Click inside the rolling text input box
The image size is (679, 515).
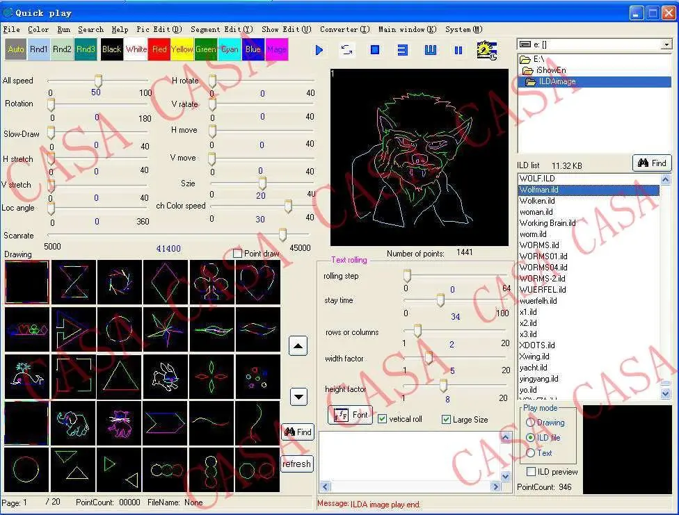[x=409, y=456]
